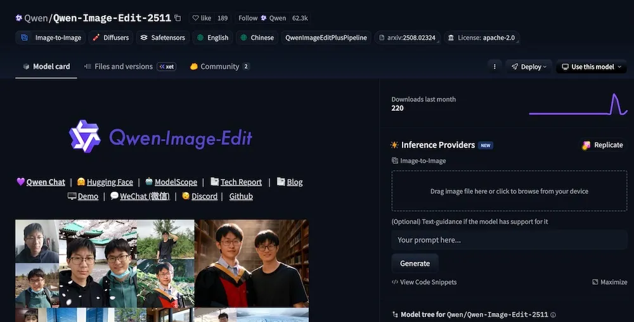Open the Use this model dropdown
The height and width of the screenshot is (322, 634).
pos(591,66)
